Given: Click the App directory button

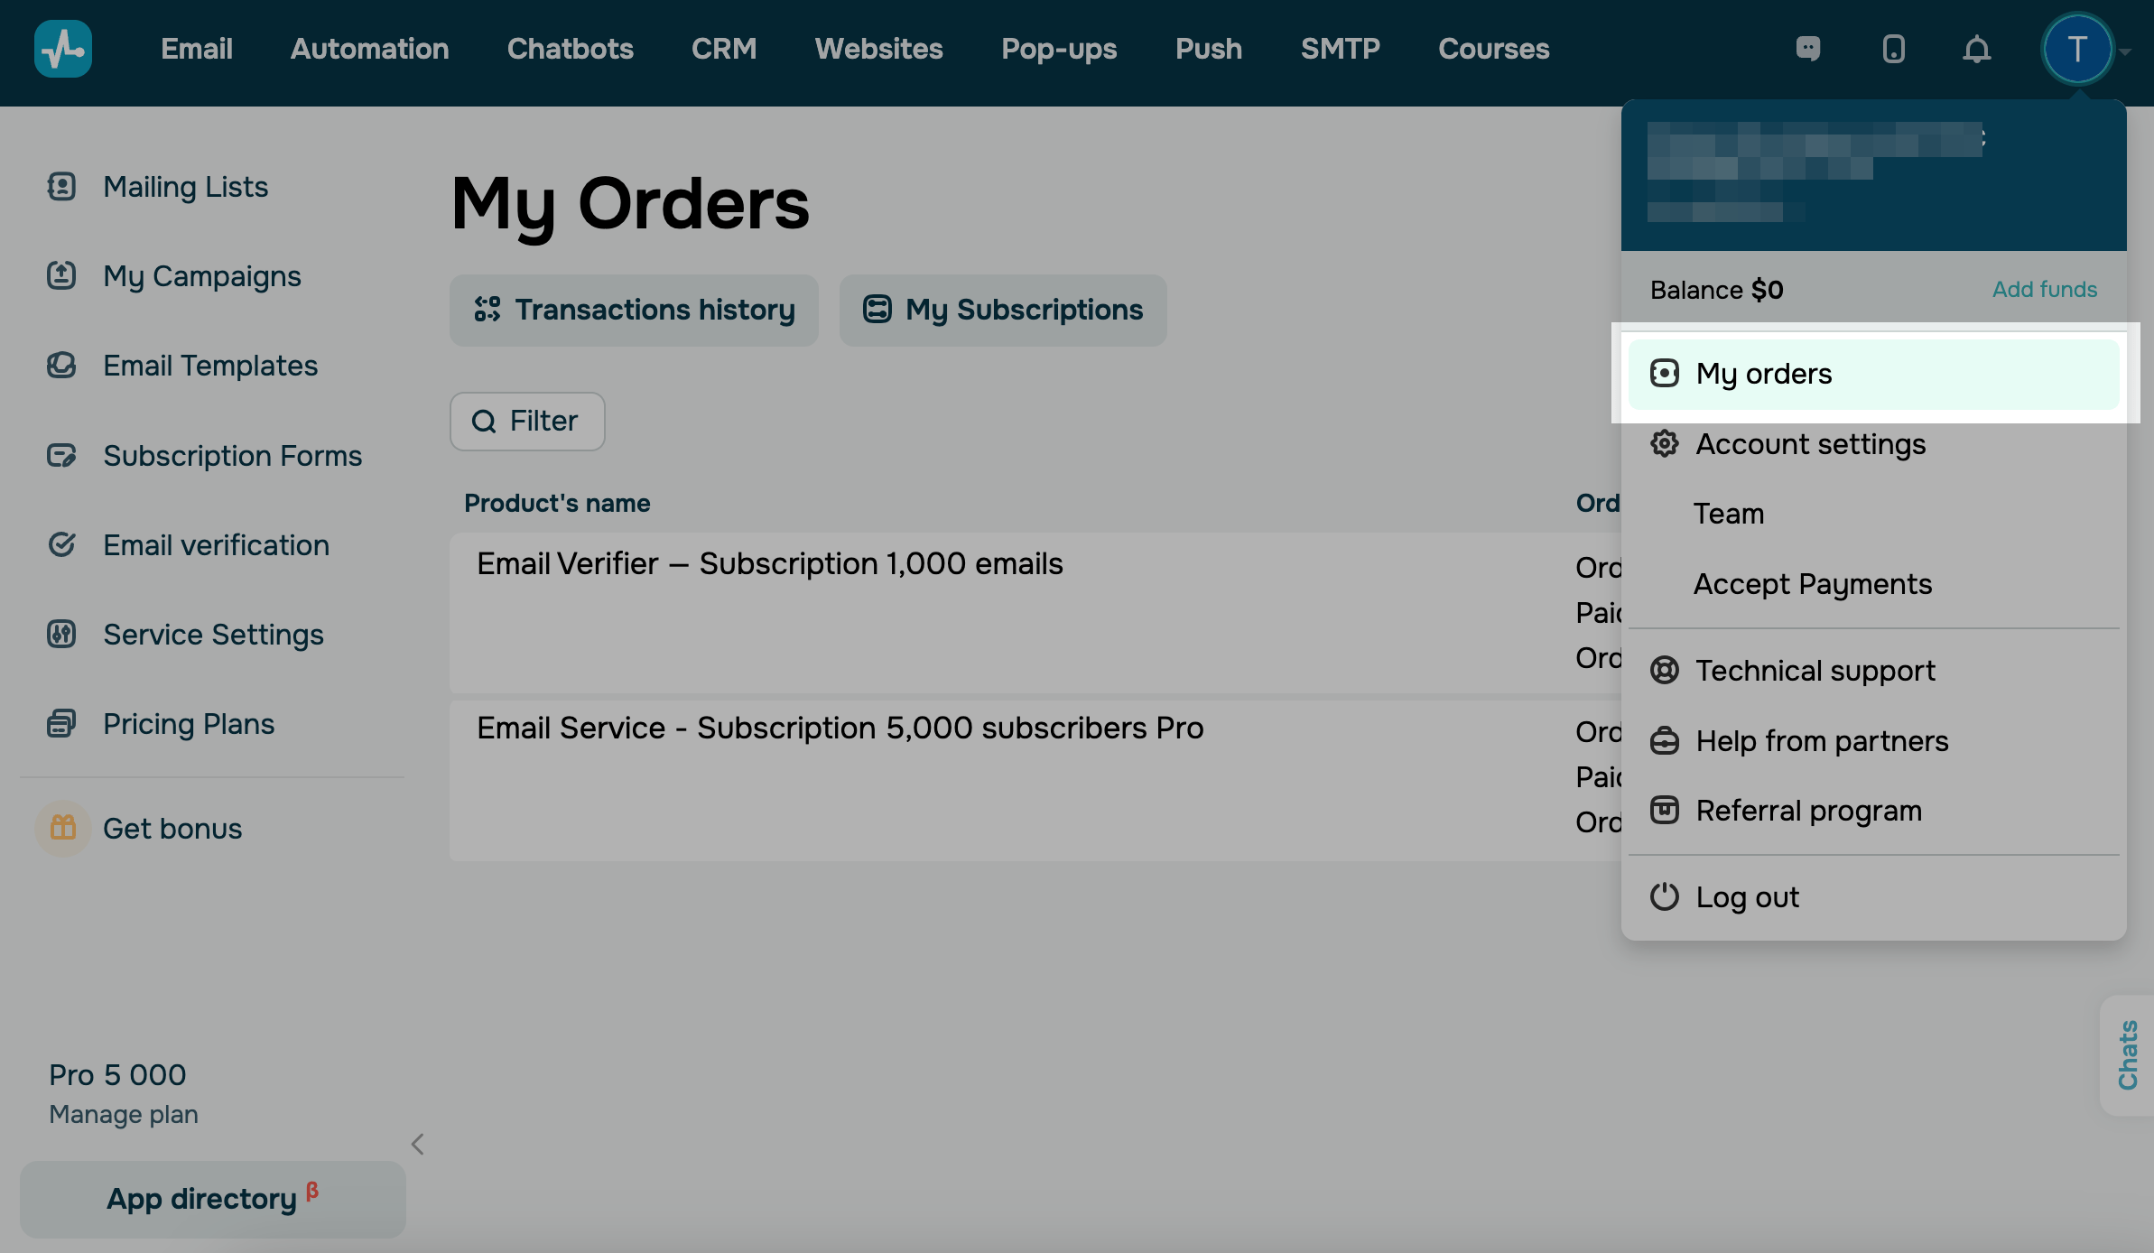Looking at the screenshot, I should [x=213, y=1199].
